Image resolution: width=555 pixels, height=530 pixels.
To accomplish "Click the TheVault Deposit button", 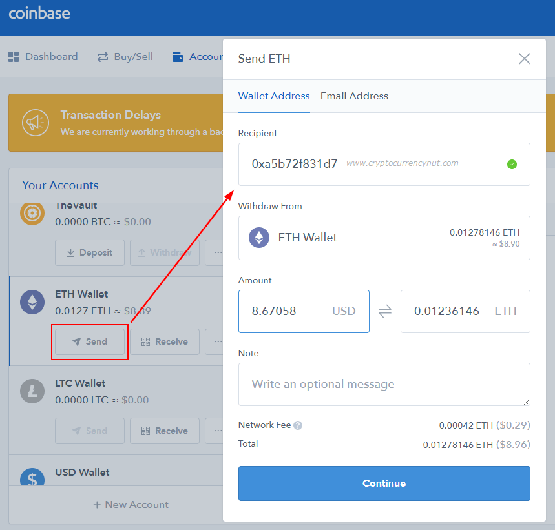I will [90, 252].
